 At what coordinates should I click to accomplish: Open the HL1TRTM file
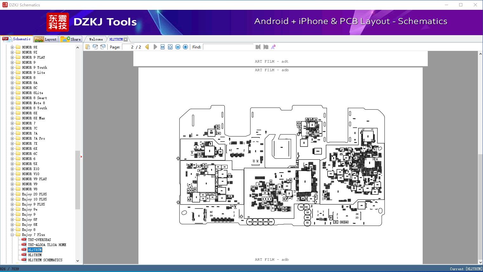(x=35, y=255)
